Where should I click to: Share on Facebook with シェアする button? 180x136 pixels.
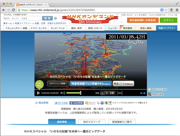click(76, 103)
